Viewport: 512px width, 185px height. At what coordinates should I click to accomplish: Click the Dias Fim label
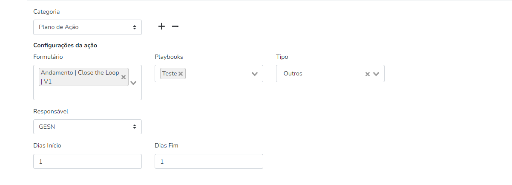click(x=166, y=146)
